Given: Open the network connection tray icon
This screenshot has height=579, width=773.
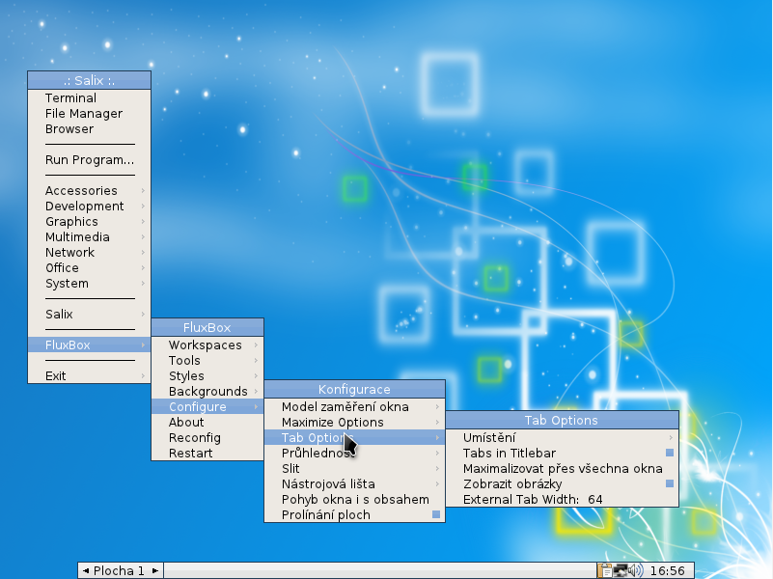Looking at the screenshot, I should 621,570.
